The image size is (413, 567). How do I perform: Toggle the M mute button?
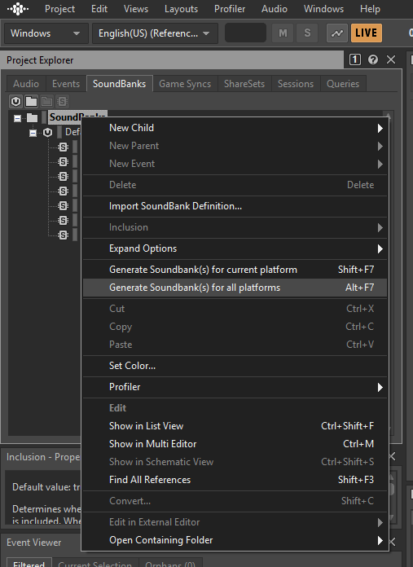283,33
